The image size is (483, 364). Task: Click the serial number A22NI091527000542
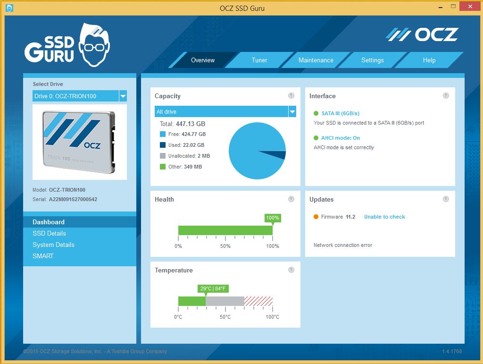point(73,199)
